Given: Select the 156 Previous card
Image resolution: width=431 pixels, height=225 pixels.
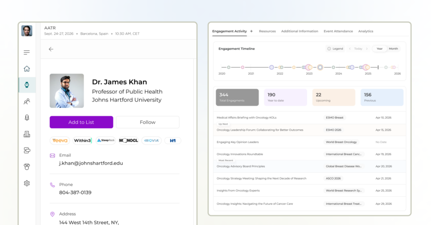Looking at the screenshot, I should pos(382,97).
